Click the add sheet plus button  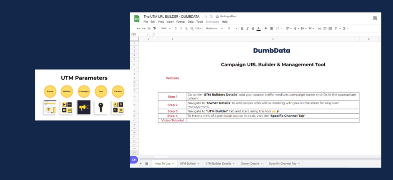[x=140, y=163]
